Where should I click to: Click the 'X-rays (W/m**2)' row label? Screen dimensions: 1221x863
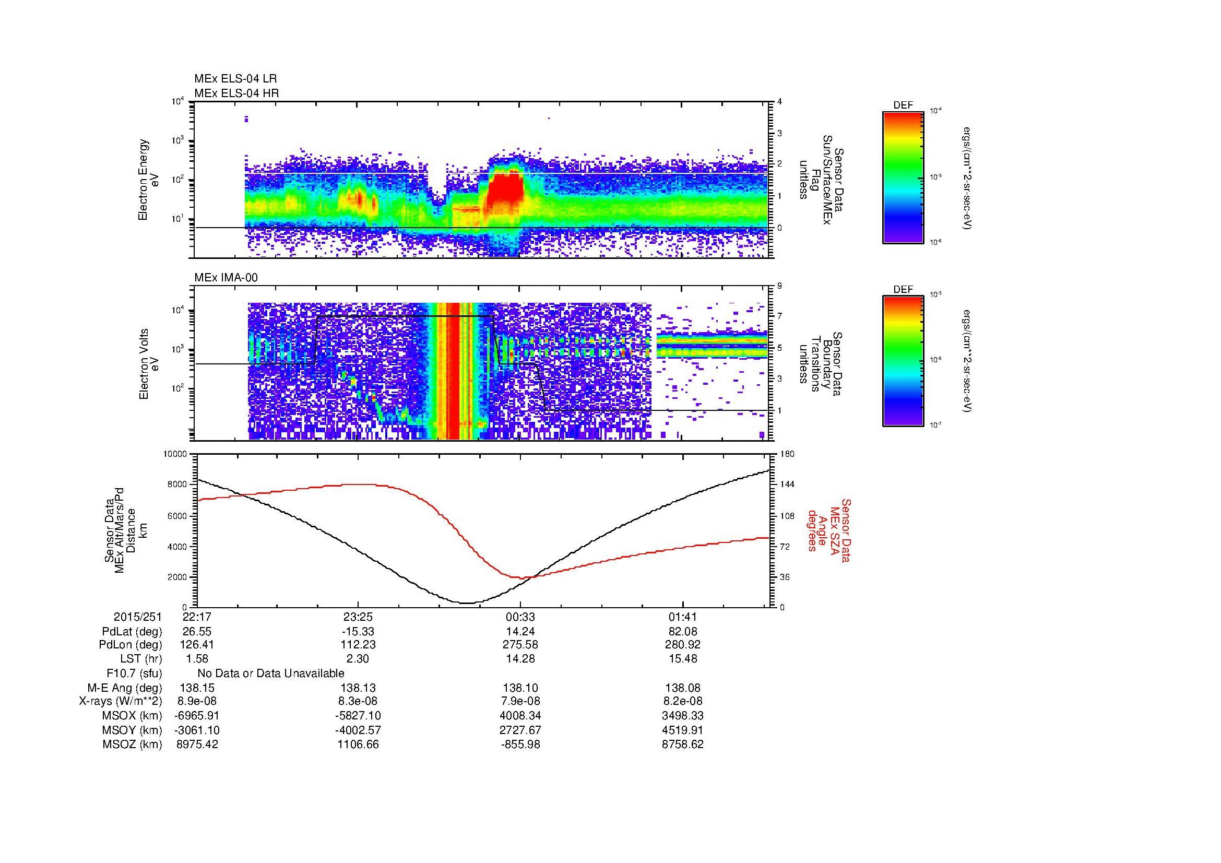(120, 702)
